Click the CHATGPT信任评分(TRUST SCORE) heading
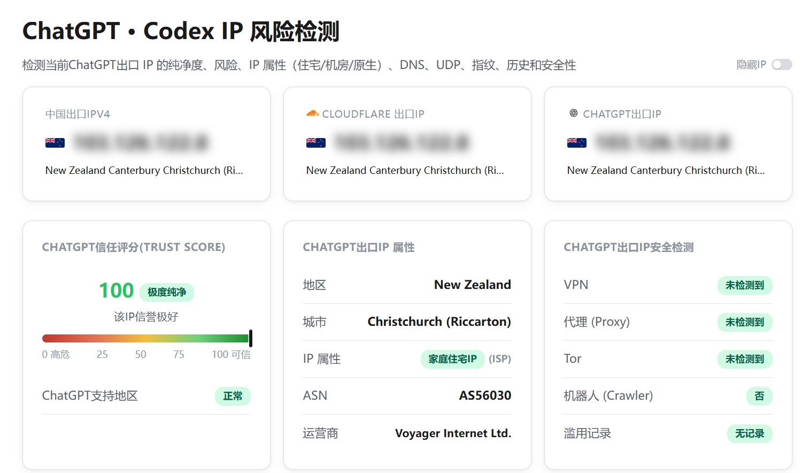 [134, 247]
